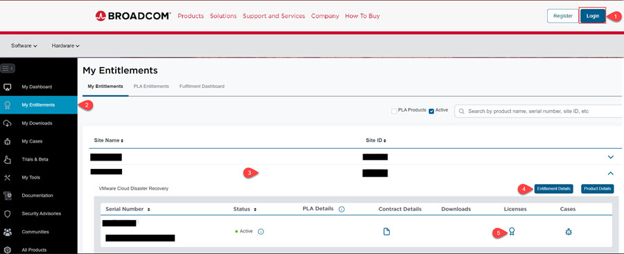Click the My Entitlements page heading
Screen dimensions: 624x254
click(120, 71)
